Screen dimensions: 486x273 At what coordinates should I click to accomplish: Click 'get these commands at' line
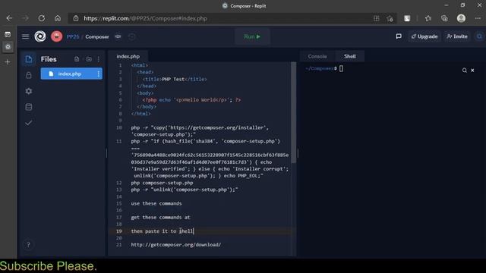tap(160, 218)
